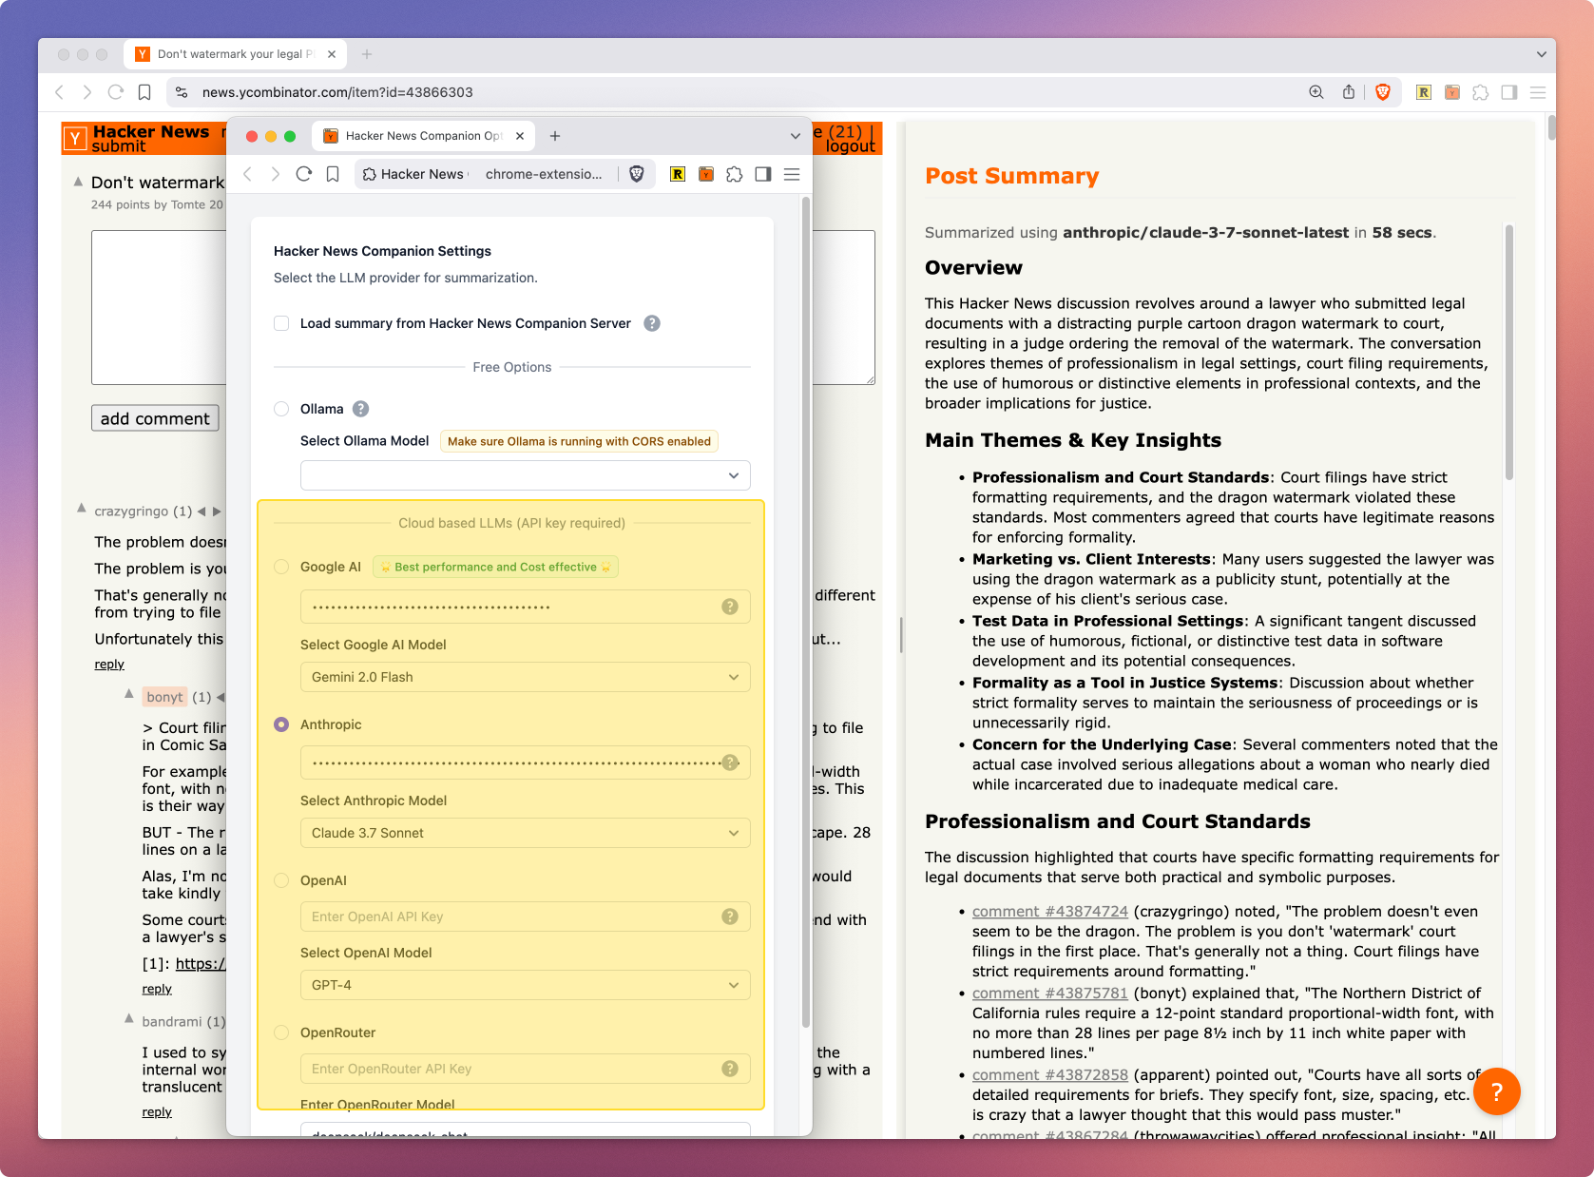Select the OpenAI provider radio button
This screenshot has height=1177, width=1594.
[281, 880]
